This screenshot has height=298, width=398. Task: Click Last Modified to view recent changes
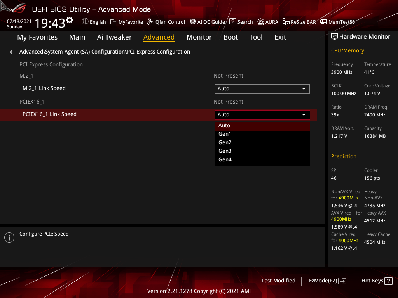click(x=278, y=281)
